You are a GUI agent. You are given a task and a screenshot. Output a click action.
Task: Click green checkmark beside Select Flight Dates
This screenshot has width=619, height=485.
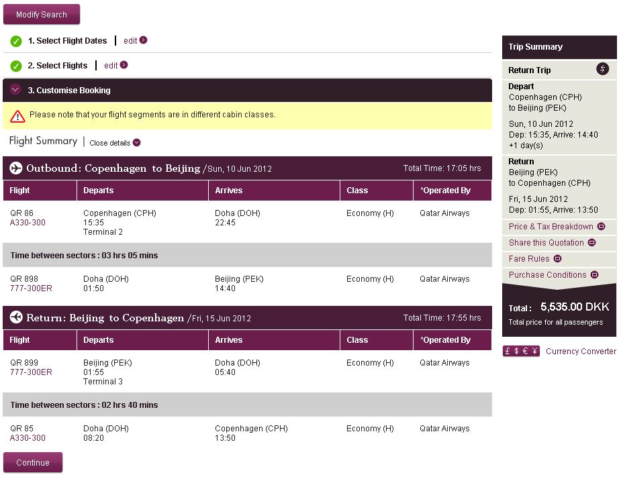click(16, 42)
